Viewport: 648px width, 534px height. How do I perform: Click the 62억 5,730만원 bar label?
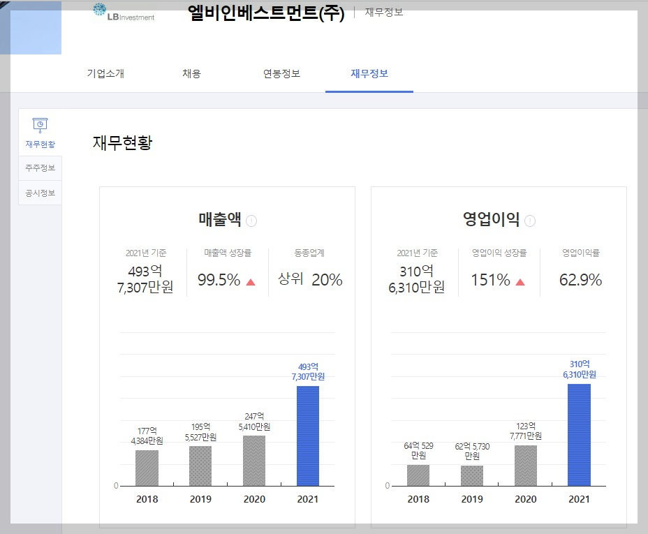(x=472, y=452)
